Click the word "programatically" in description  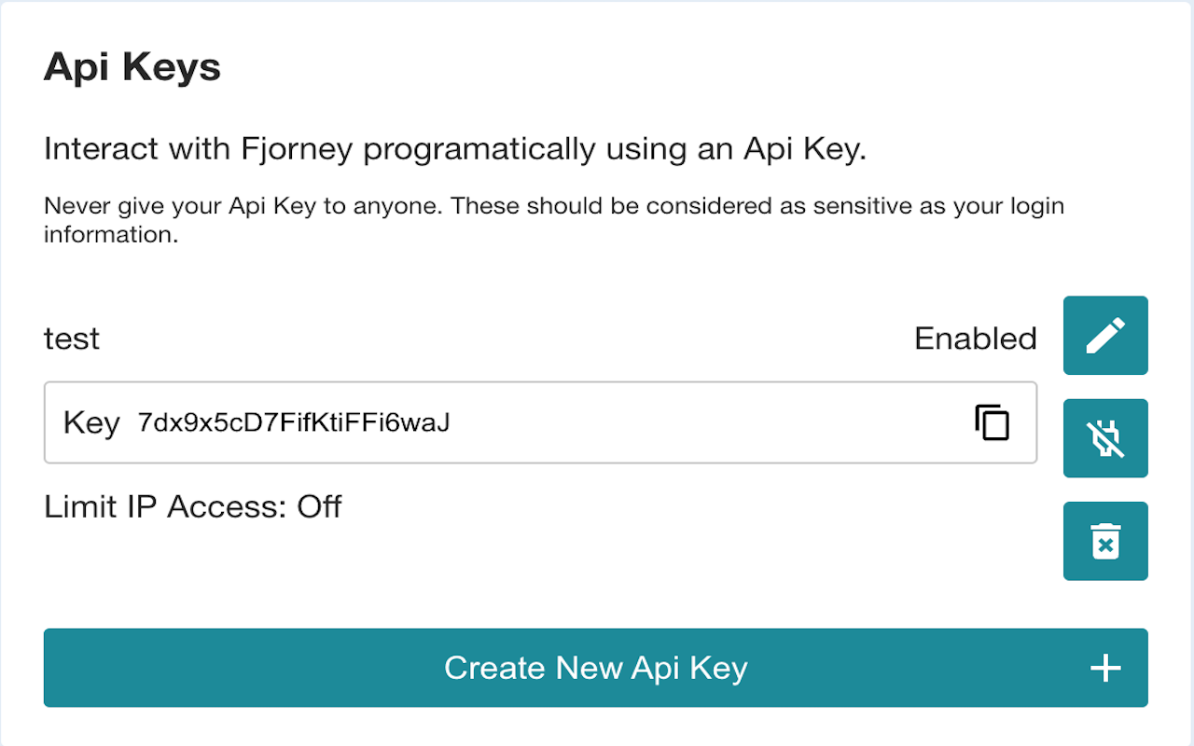(x=479, y=150)
